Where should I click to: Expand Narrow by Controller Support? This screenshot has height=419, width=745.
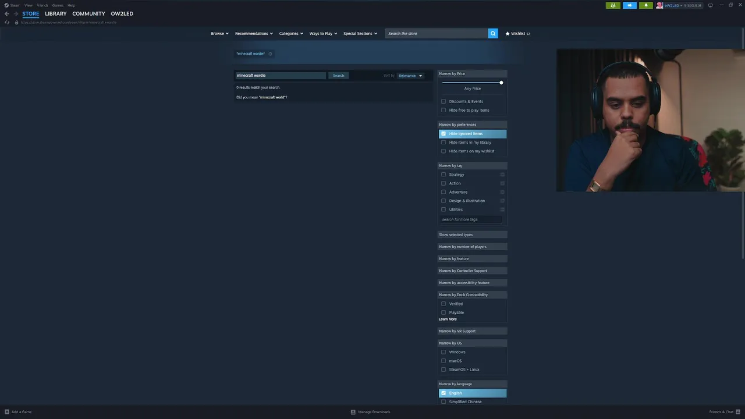coord(472,271)
